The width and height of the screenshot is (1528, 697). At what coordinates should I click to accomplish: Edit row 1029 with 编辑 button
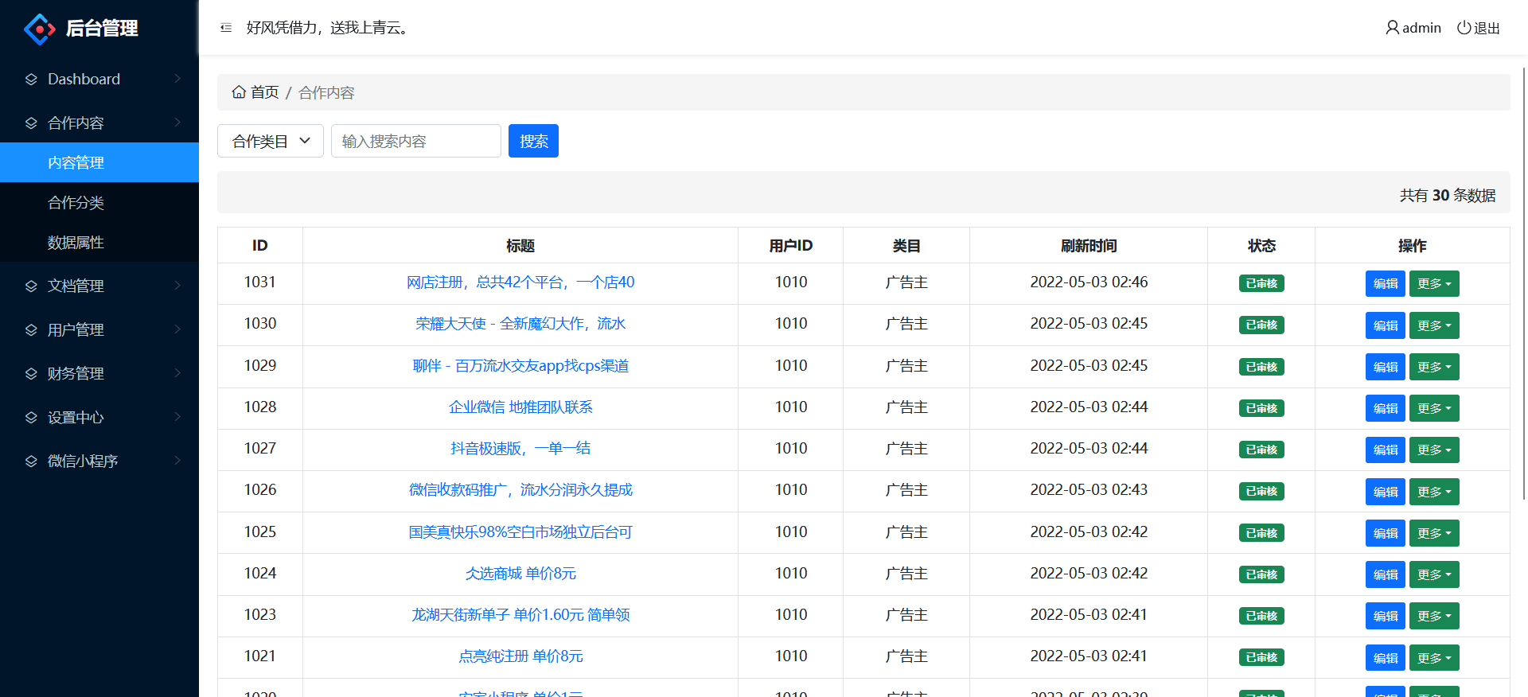pos(1385,367)
